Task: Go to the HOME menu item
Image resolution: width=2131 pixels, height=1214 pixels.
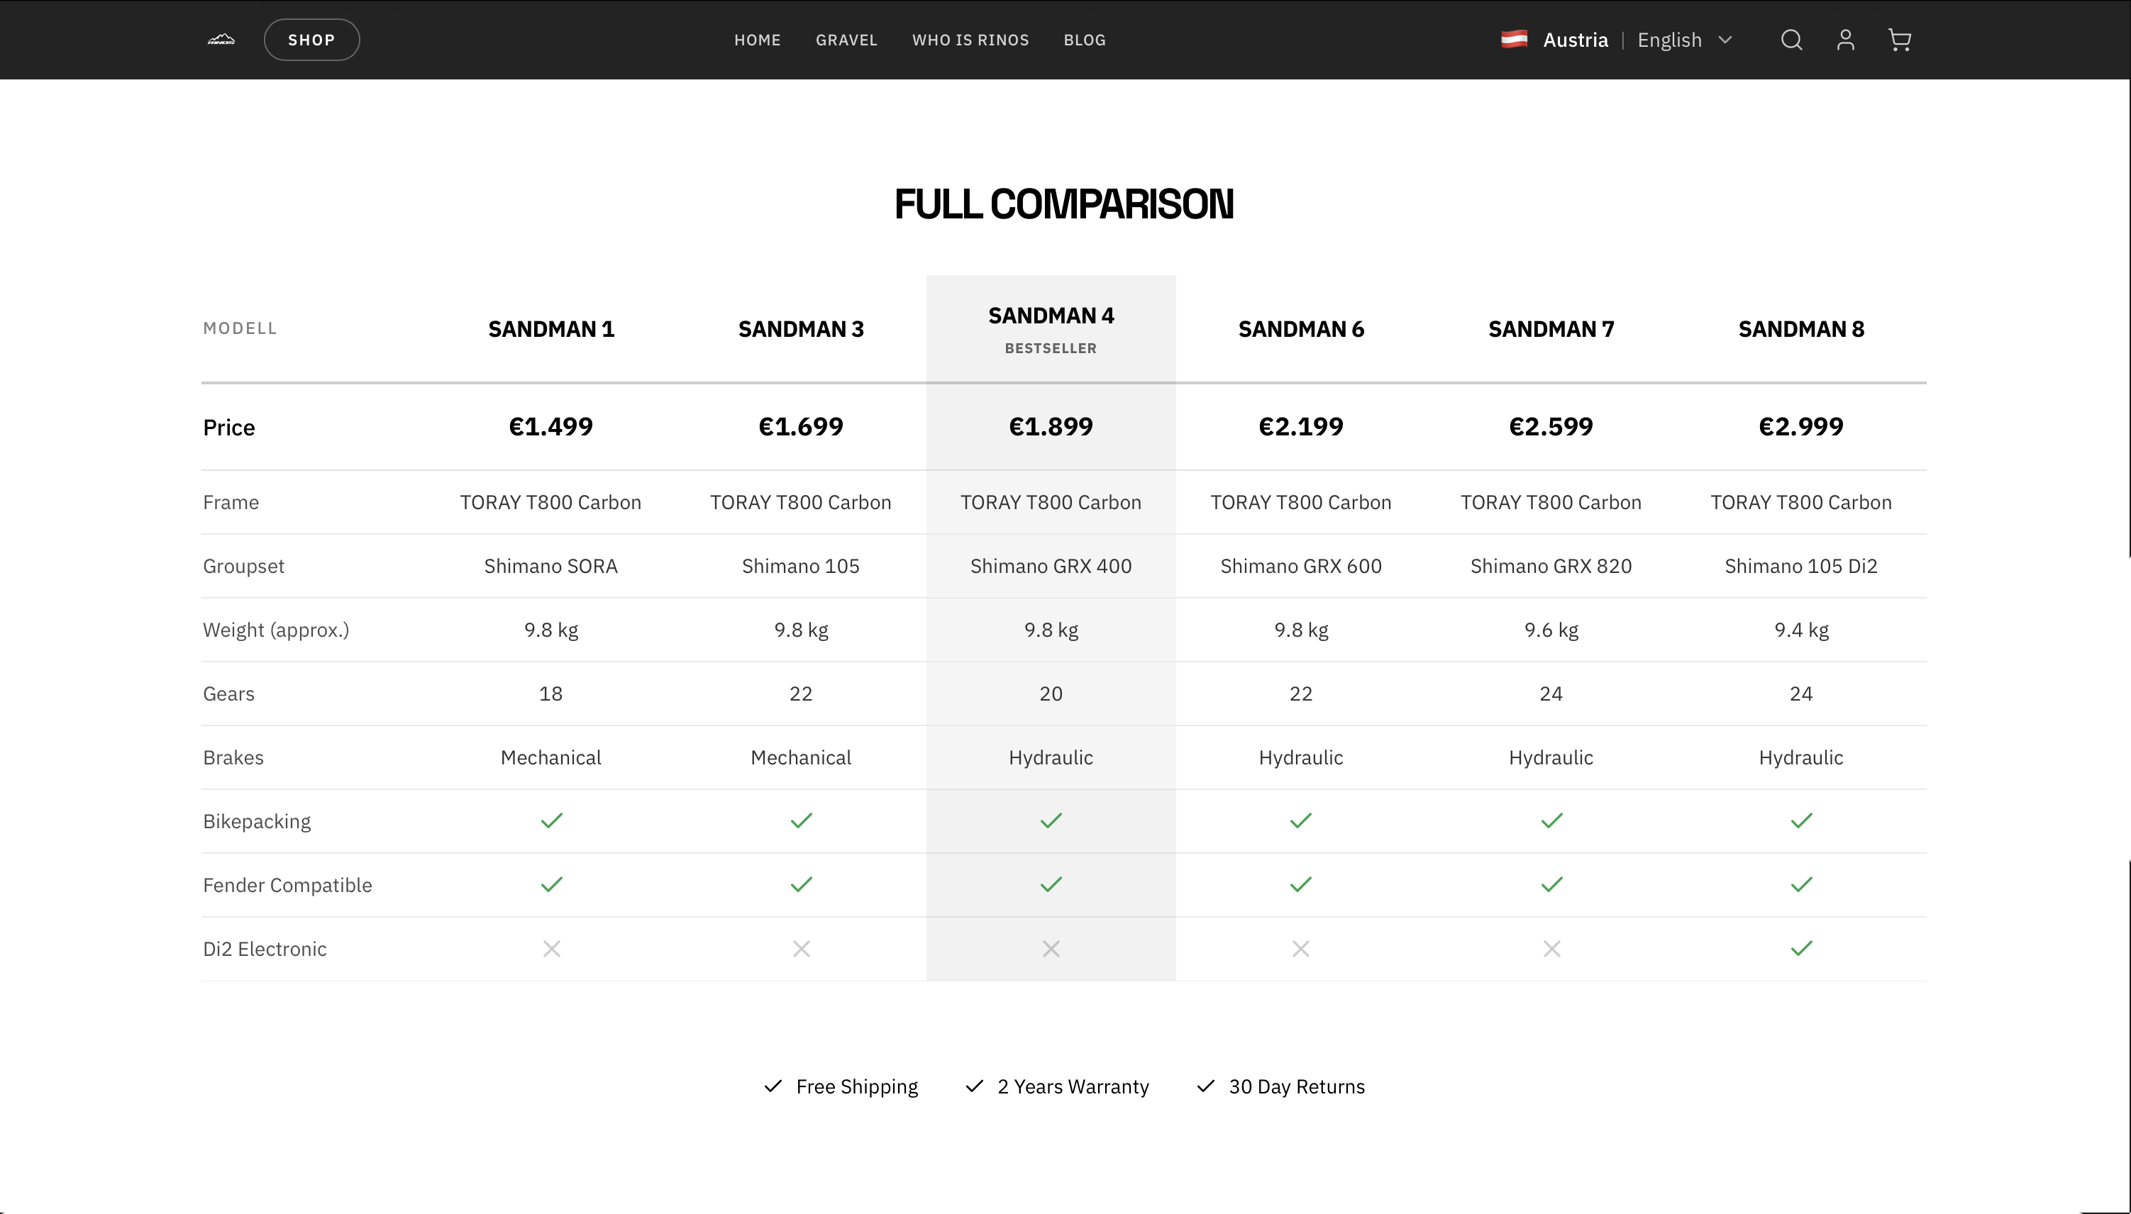Action: [x=758, y=40]
